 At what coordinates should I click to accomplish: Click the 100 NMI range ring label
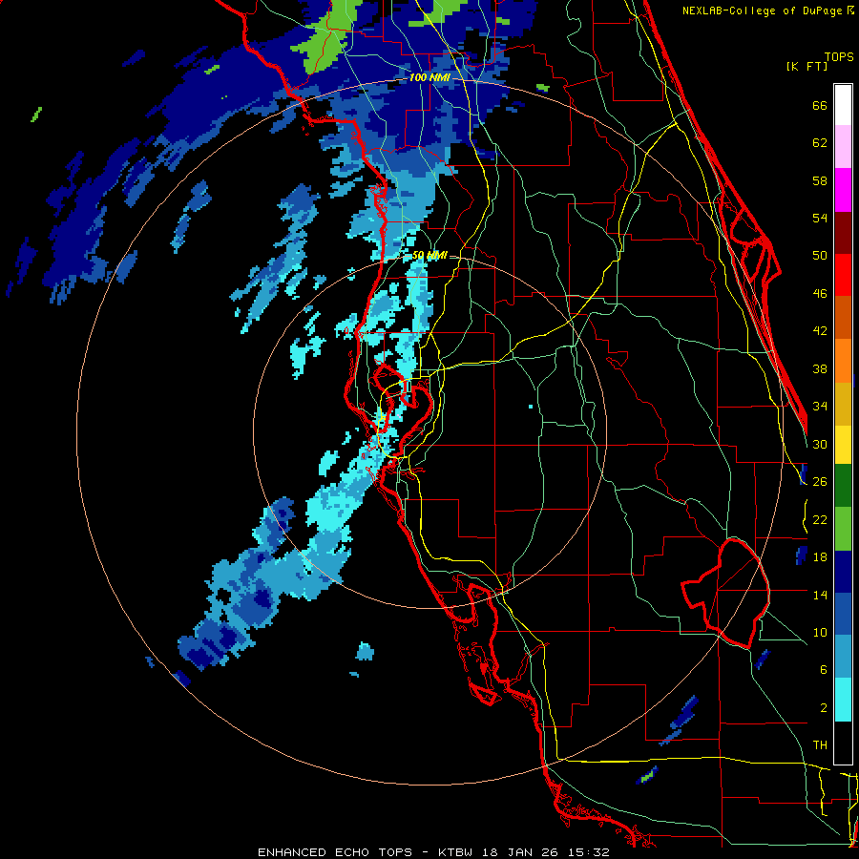click(x=430, y=77)
